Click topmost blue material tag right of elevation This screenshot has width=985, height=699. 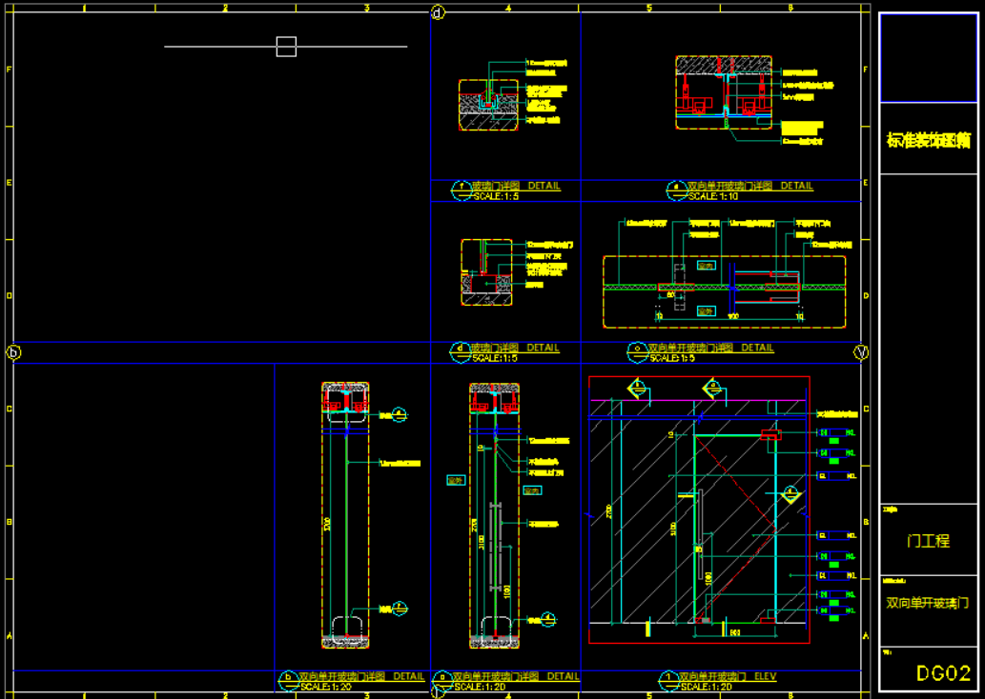(835, 433)
